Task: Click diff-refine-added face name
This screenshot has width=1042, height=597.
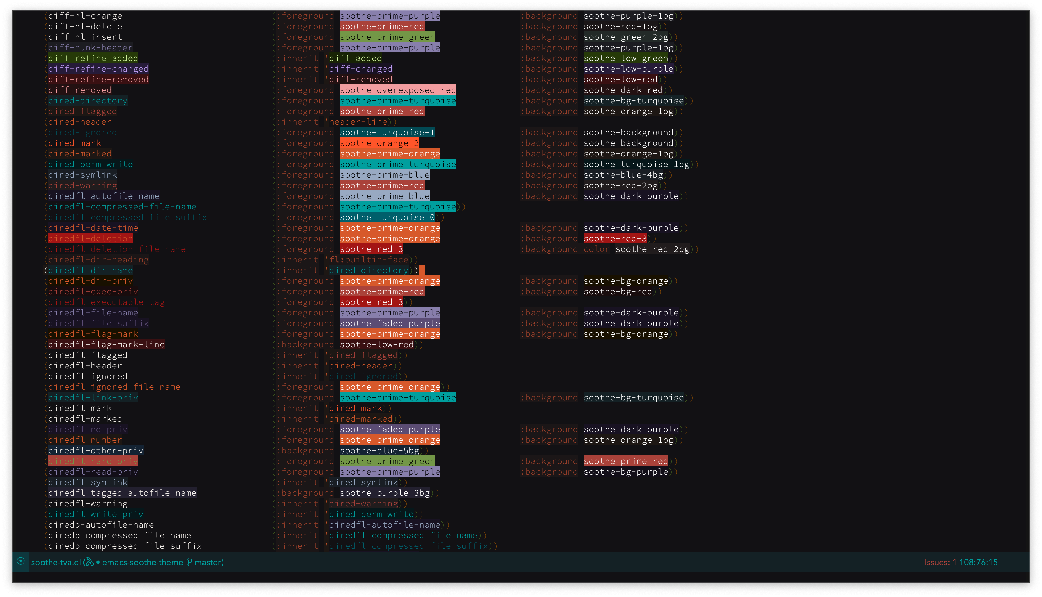Action: (x=93, y=58)
